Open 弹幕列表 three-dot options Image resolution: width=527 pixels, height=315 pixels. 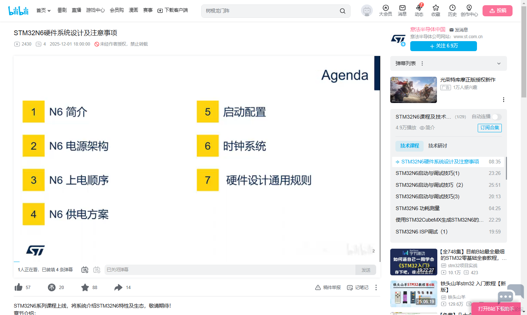(x=422, y=63)
